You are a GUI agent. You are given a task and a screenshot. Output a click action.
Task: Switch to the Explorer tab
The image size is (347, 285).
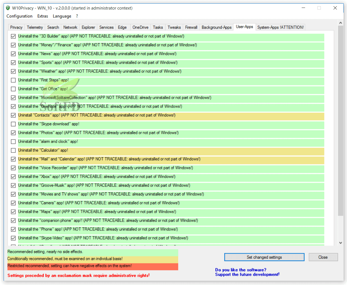[88, 27]
